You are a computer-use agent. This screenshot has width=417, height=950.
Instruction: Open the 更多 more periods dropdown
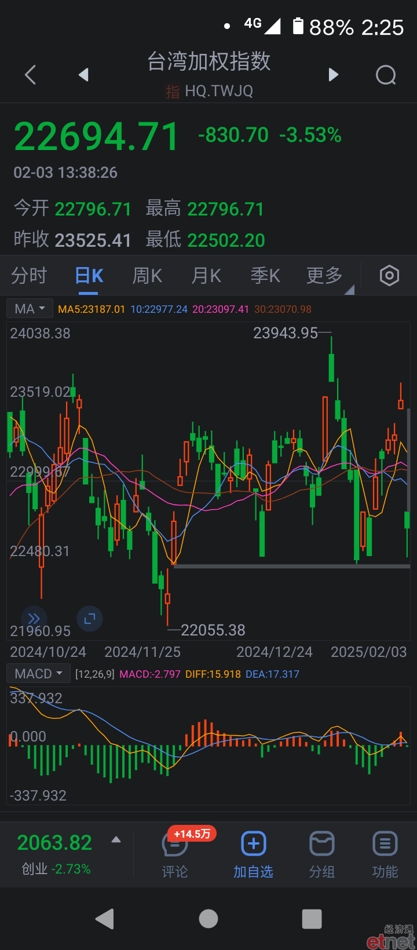pyautogui.click(x=325, y=276)
